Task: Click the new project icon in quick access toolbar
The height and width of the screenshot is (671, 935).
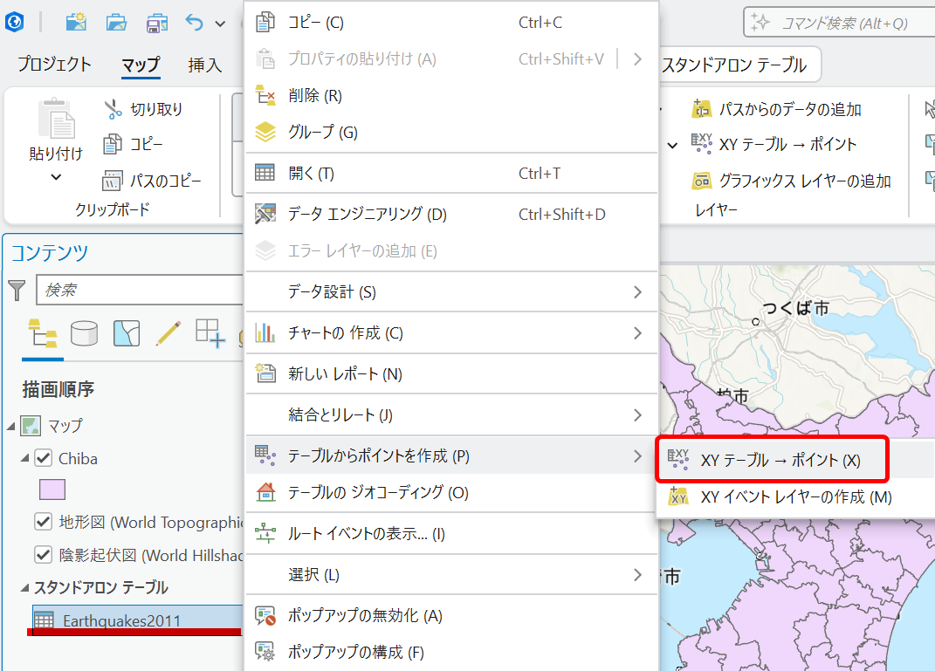Action: [77, 23]
